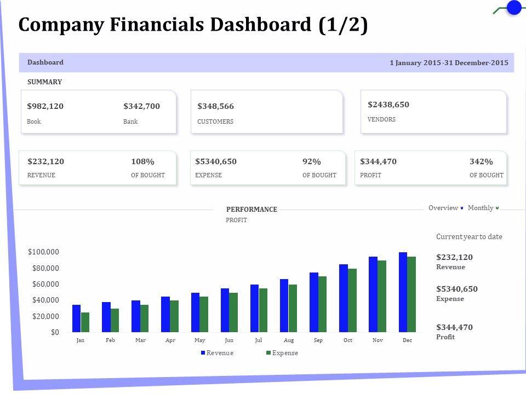
Task: Click the $342,700 Bank value
Action: pos(141,106)
